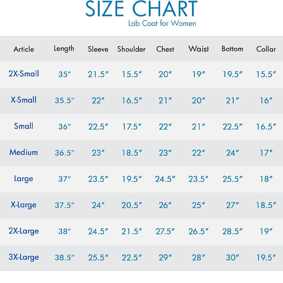283x283 pixels.
Task: Select the 2X-Small row label
Action: 24,73
